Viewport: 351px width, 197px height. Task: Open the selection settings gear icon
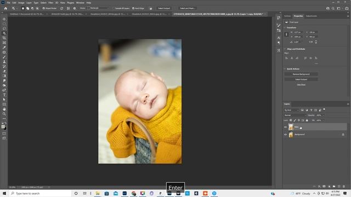[75, 8]
